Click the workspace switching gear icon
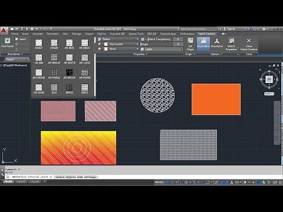Viewport: 283px width, 212px height. 245,182
